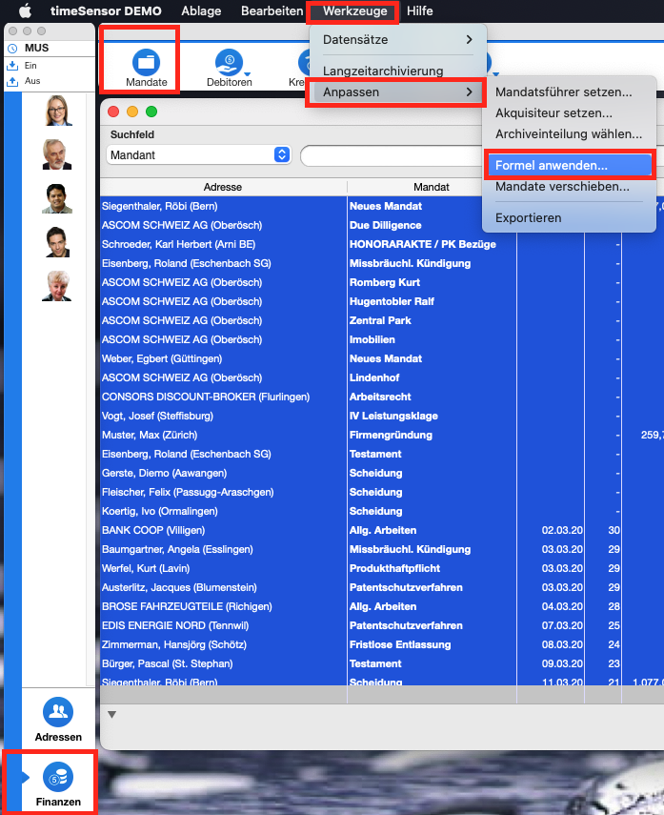Click the Ein clock-in icon

tap(12, 66)
